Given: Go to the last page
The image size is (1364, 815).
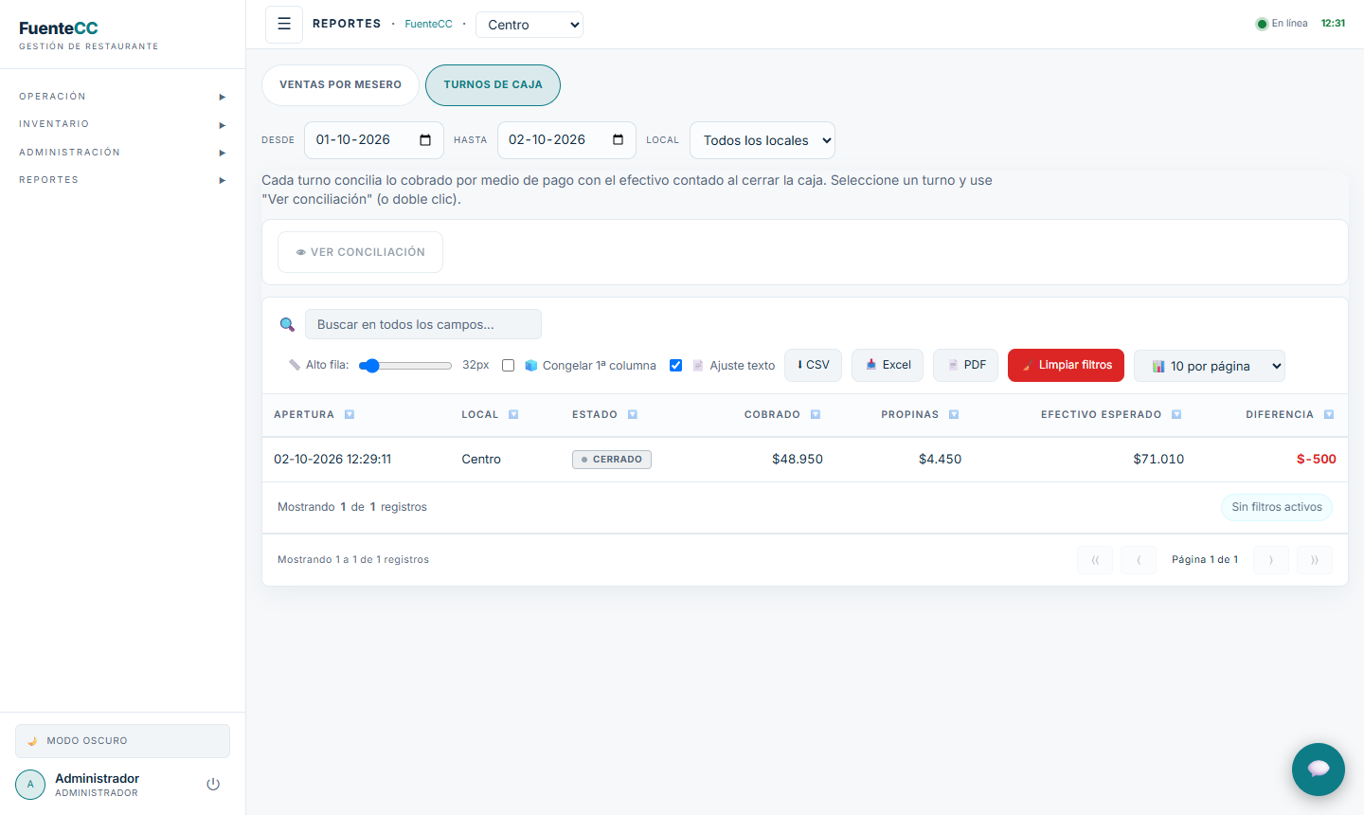Looking at the screenshot, I should tap(1315, 560).
